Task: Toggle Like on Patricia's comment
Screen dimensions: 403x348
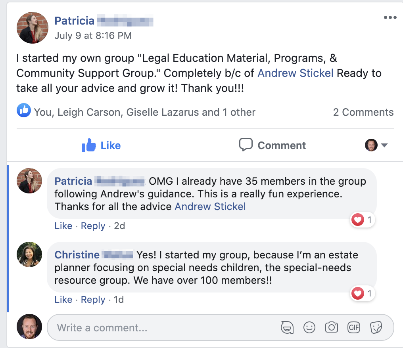Action: pyautogui.click(x=63, y=226)
